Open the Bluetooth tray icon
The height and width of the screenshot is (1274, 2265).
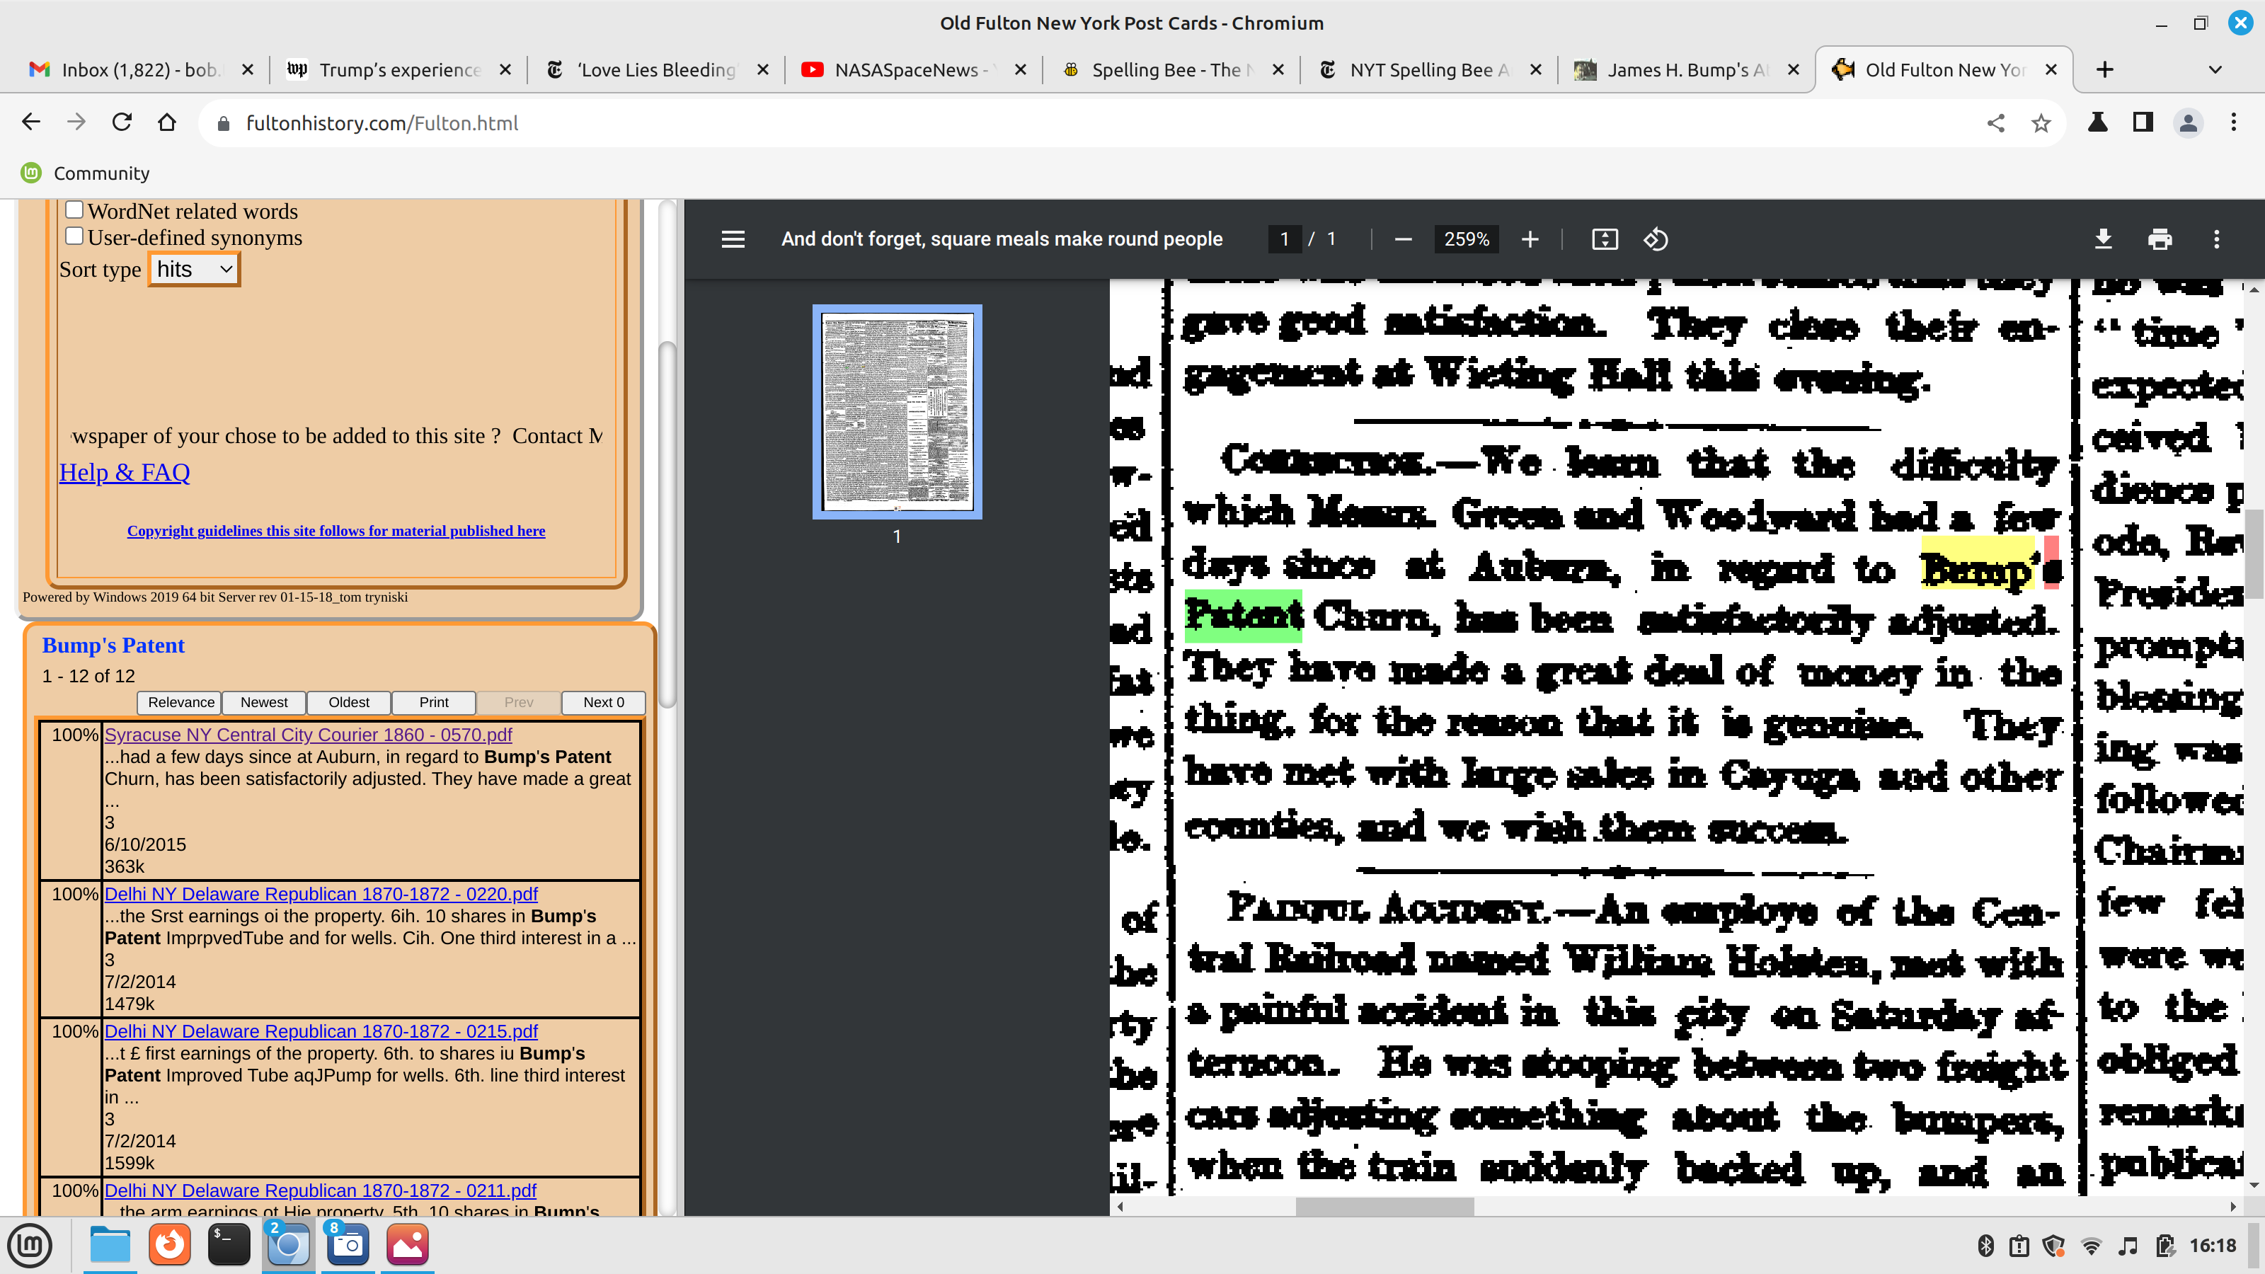1985,1246
